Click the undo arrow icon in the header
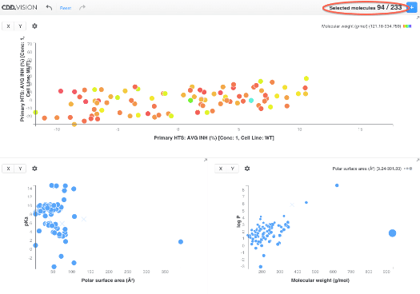This screenshot has height=294, width=420. (49, 7)
